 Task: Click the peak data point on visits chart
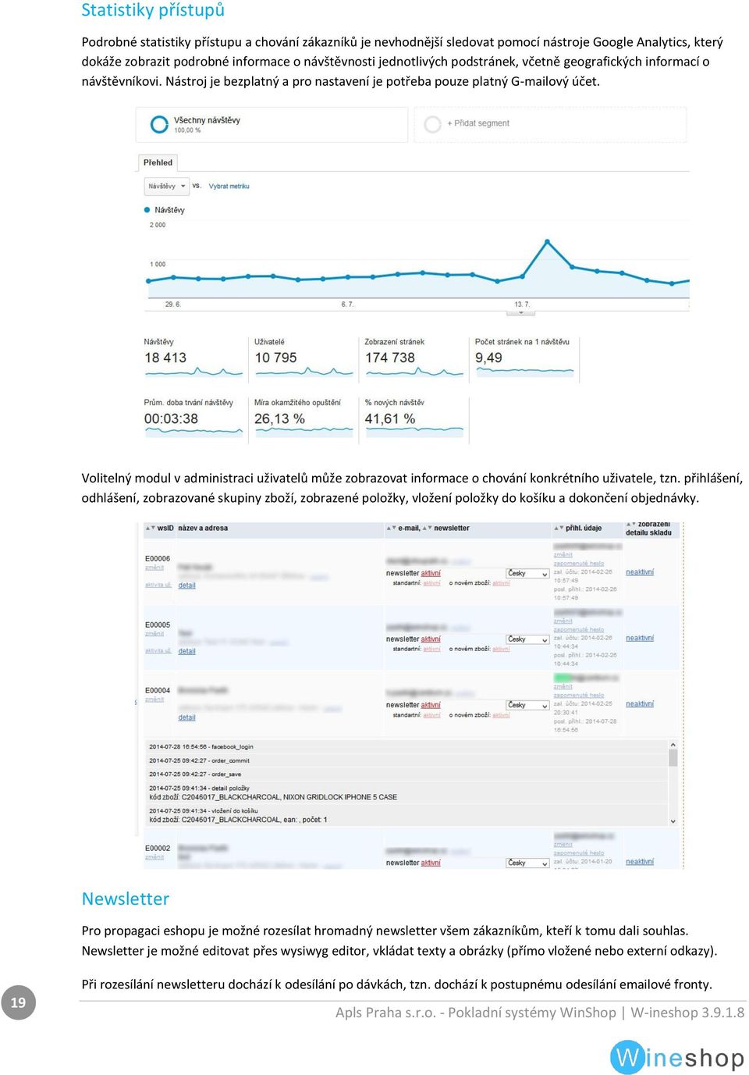[x=546, y=240]
